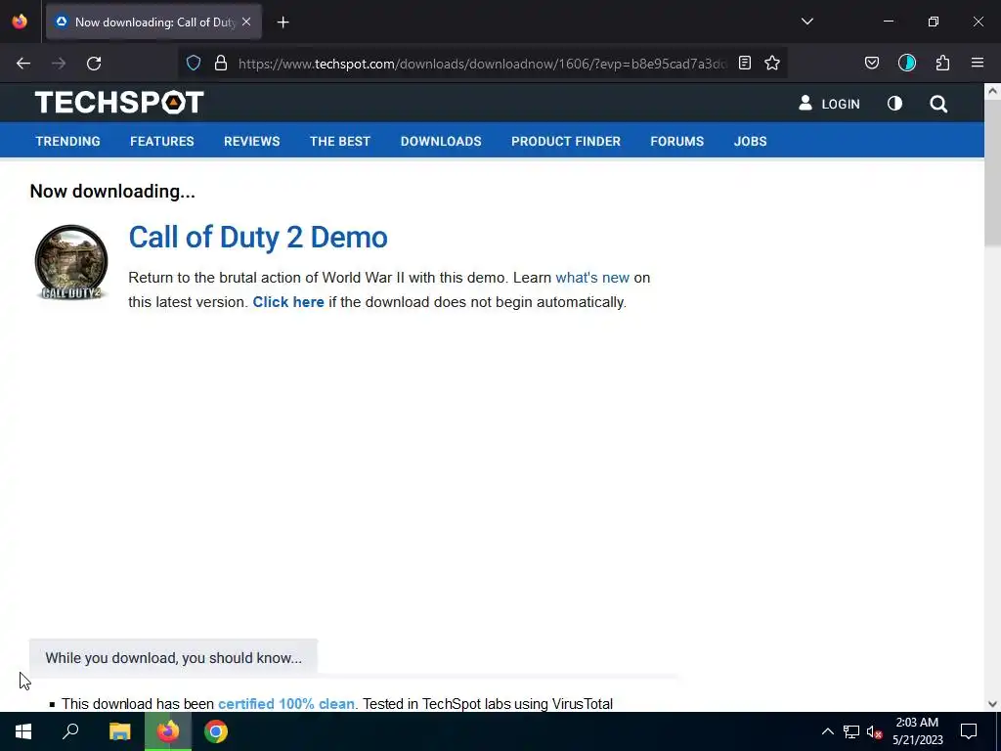Toggle TechSpot dark mode contrast icon
Image resolution: width=1001 pixels, height=751 pixels.
895,104
